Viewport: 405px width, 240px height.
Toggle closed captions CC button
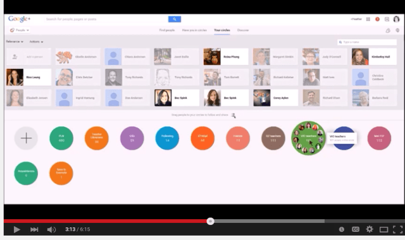click(x=356, y=229)
